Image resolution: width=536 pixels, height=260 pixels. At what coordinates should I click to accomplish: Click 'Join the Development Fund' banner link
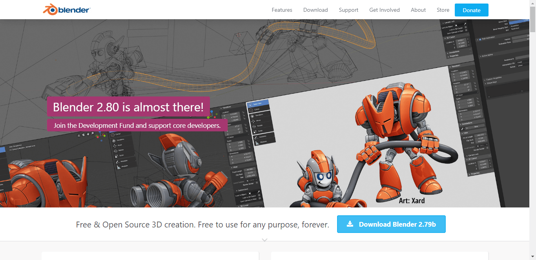point(137,125)
